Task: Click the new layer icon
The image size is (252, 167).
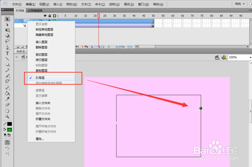Action: click(x=18, y=47)
